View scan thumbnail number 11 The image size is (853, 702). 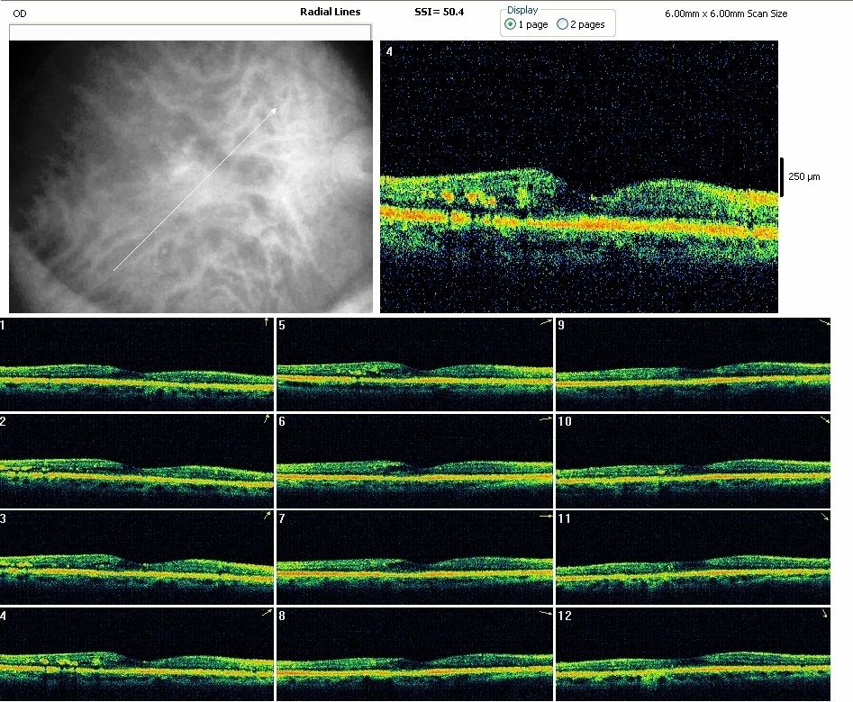coord(694,558)
